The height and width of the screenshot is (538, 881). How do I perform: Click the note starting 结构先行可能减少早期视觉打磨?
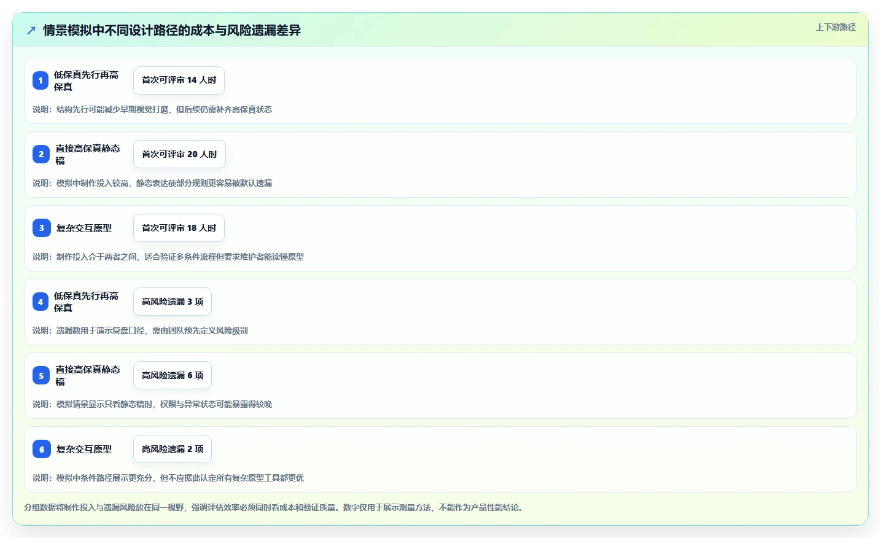152,109
